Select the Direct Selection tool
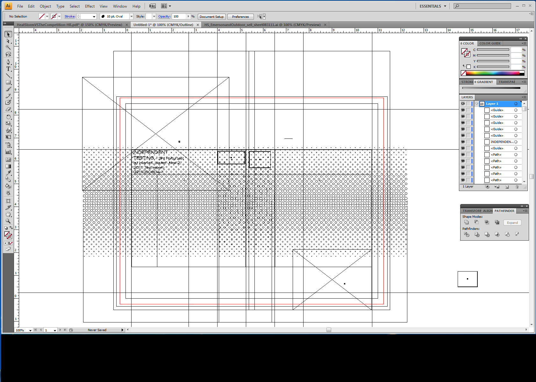The width and height of the screenshot is (536, 382). [x=8, y=41]
